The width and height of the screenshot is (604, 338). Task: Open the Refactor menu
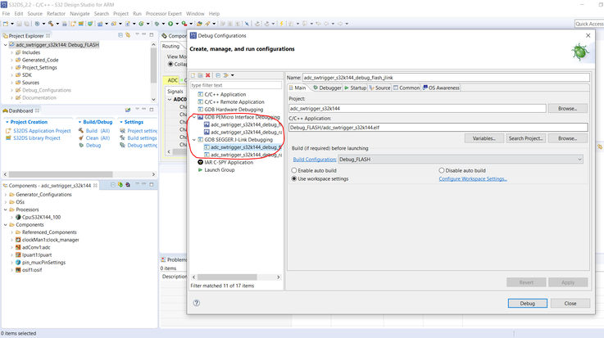click(x=57, y=13)
